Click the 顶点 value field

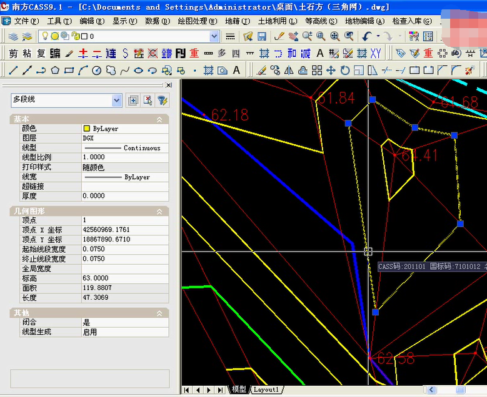coord(125,220)
